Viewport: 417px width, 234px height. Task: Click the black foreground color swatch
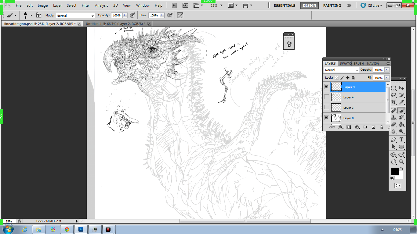point(395,172)
